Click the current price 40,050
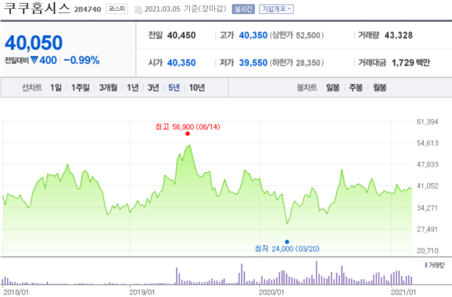The width and height of the screenshot is (452, 297). 33,43
